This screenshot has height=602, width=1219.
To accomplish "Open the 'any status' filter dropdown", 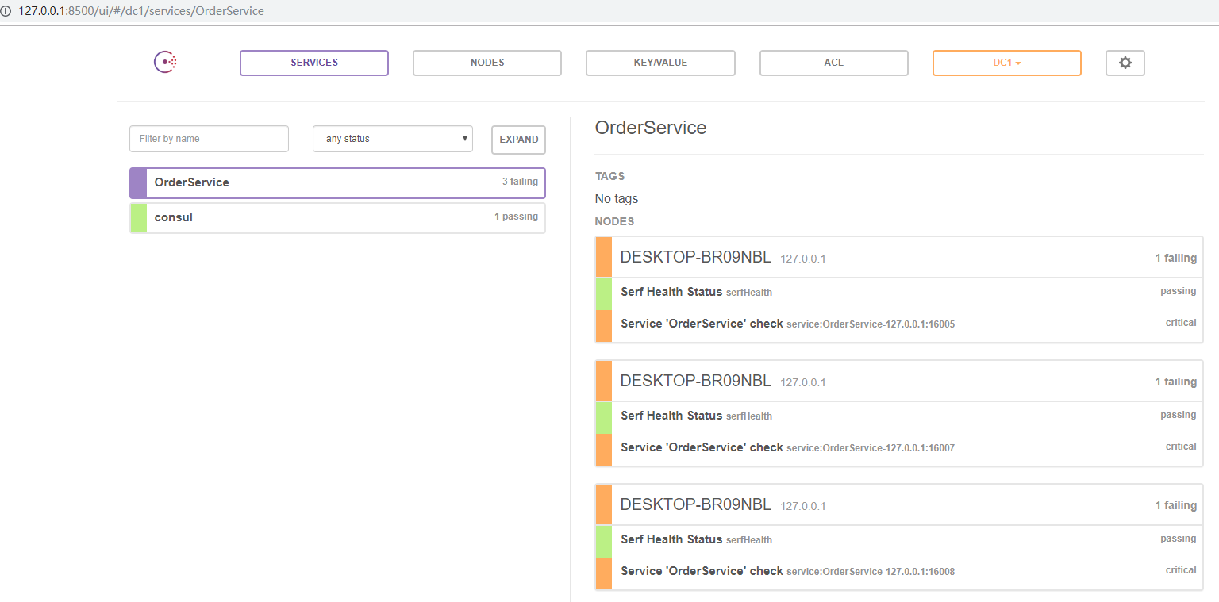I will pos(393,139).
